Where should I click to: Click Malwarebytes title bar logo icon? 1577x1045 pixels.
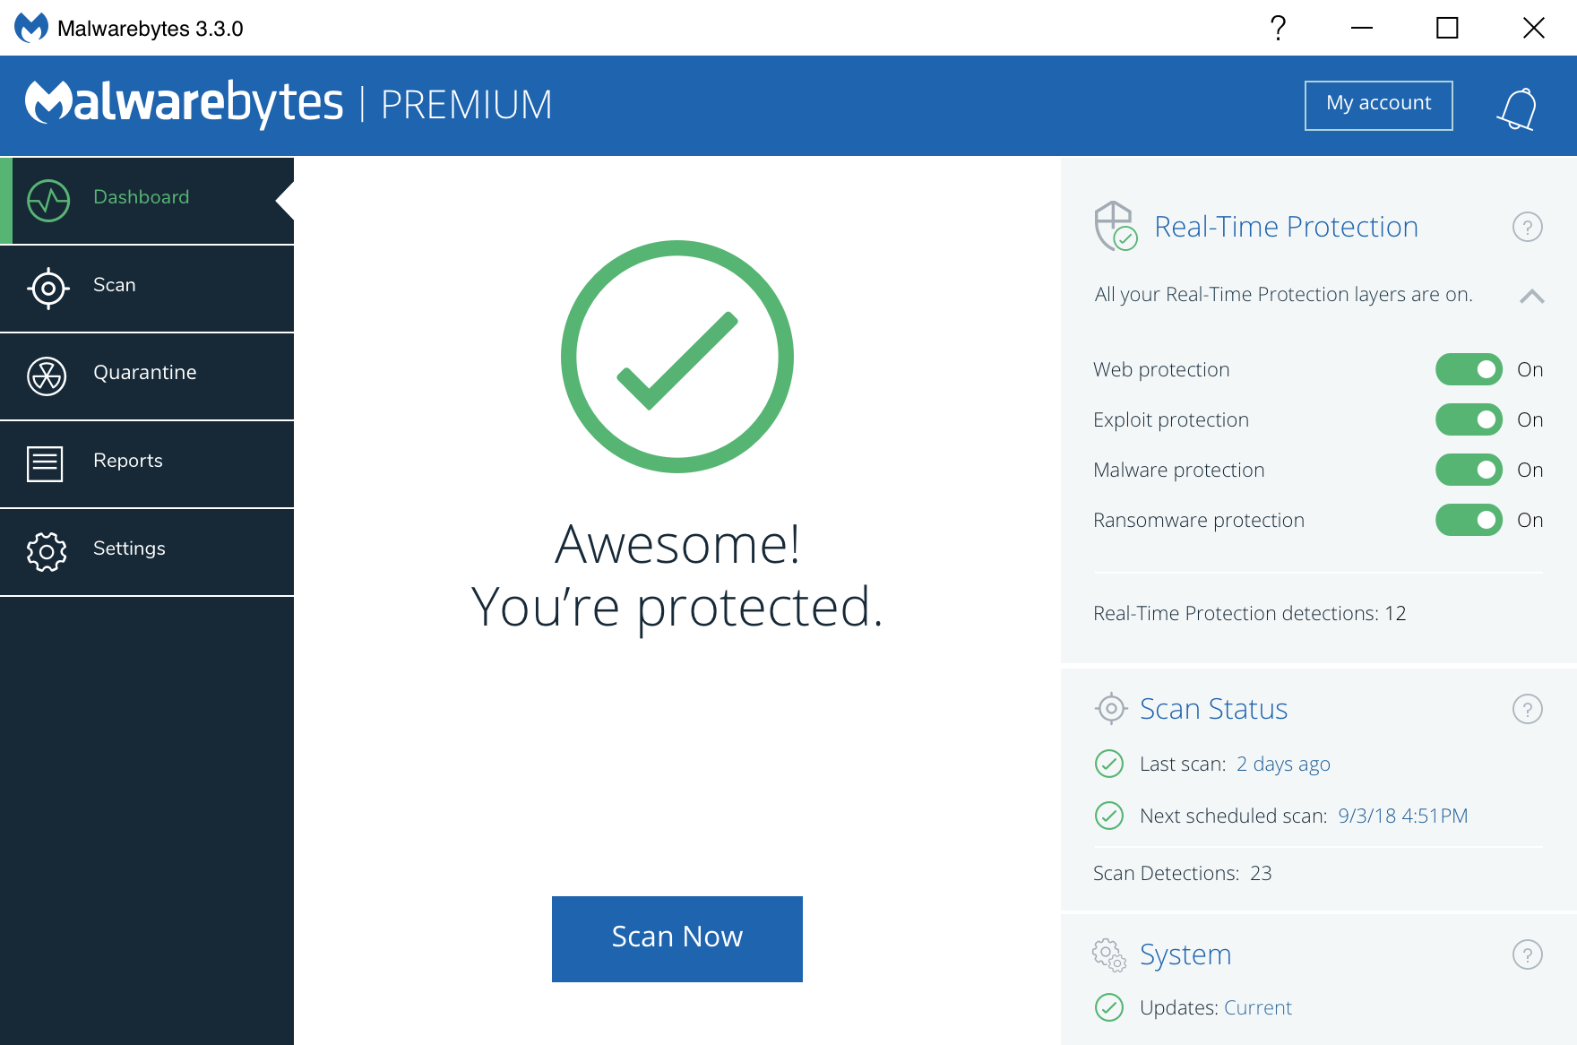[31, 28]
